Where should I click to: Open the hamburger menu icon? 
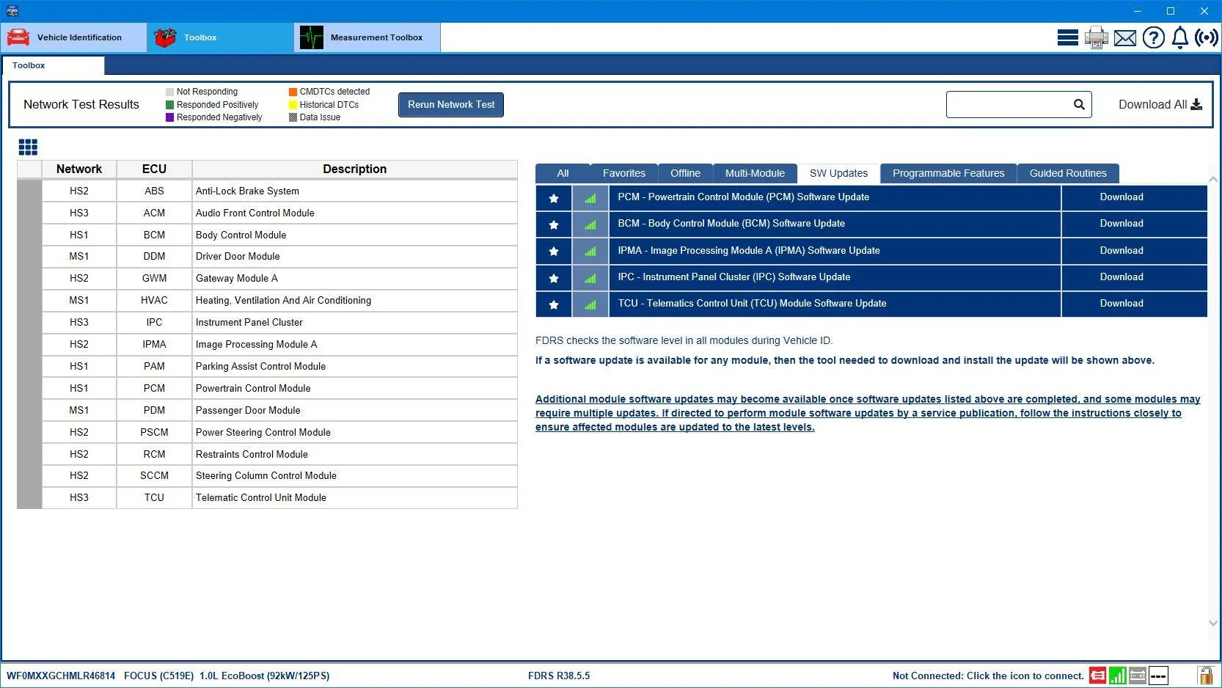pos(1067,37)
